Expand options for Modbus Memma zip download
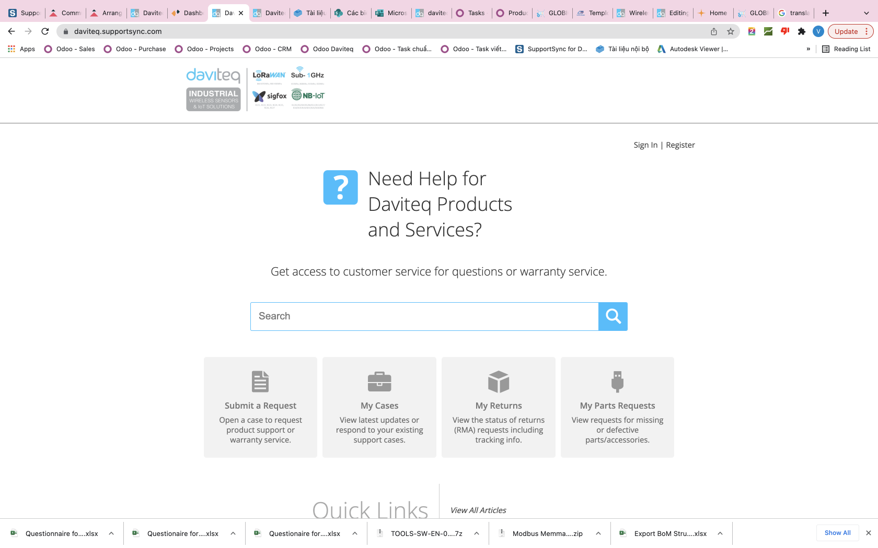Screen dimensions: 878x548 598,533
